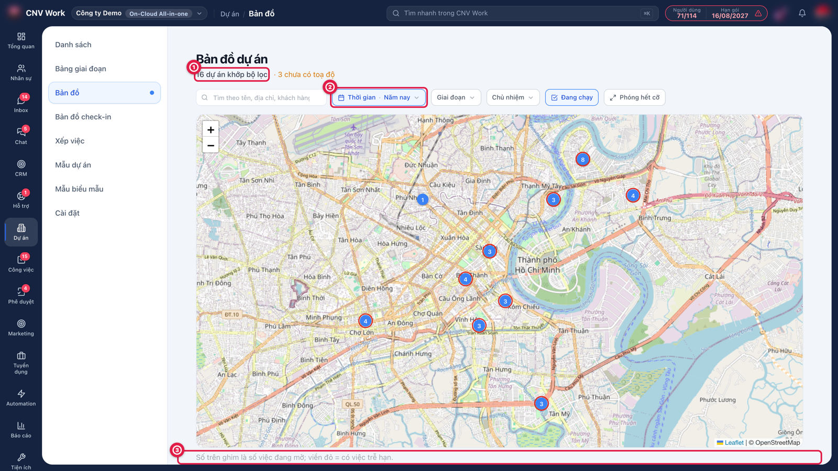Screen dimensions: 838x471
Task: Click the package expiry warning icon
Action: click(758, 14)
